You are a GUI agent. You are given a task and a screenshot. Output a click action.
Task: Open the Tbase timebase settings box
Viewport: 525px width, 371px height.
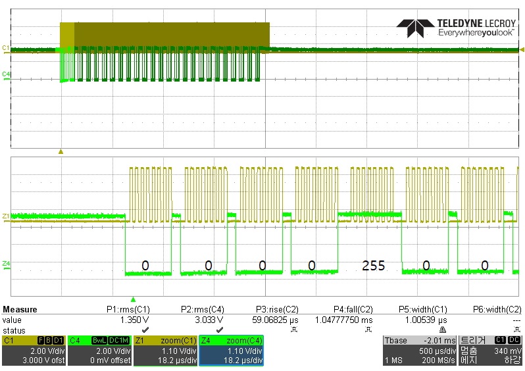(420, 351)
